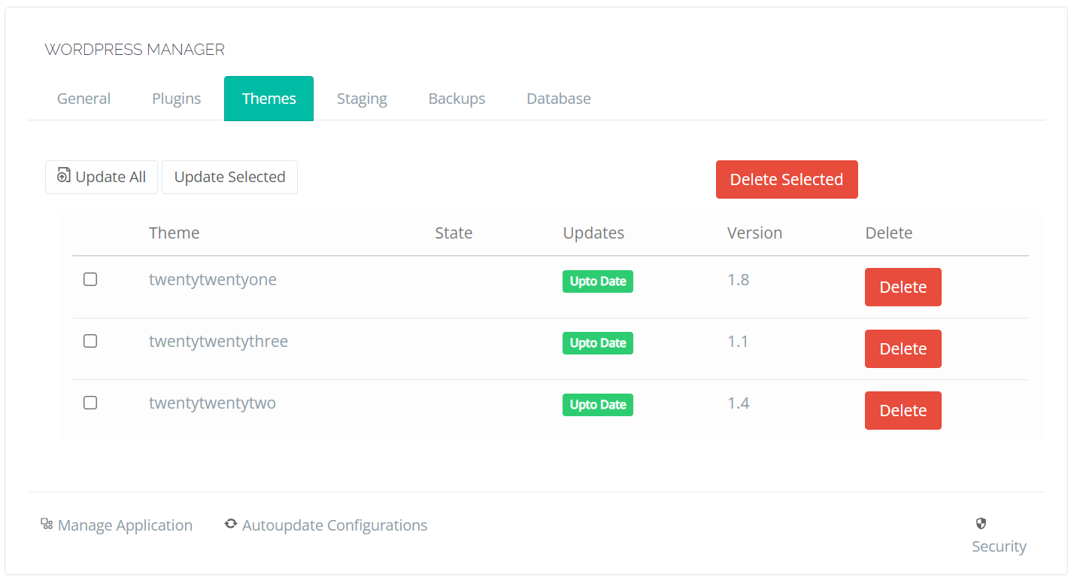Screen dimensions: 1068x581
Task: Click the twentytwentyone theme name
Action: (x=213, y=280)
